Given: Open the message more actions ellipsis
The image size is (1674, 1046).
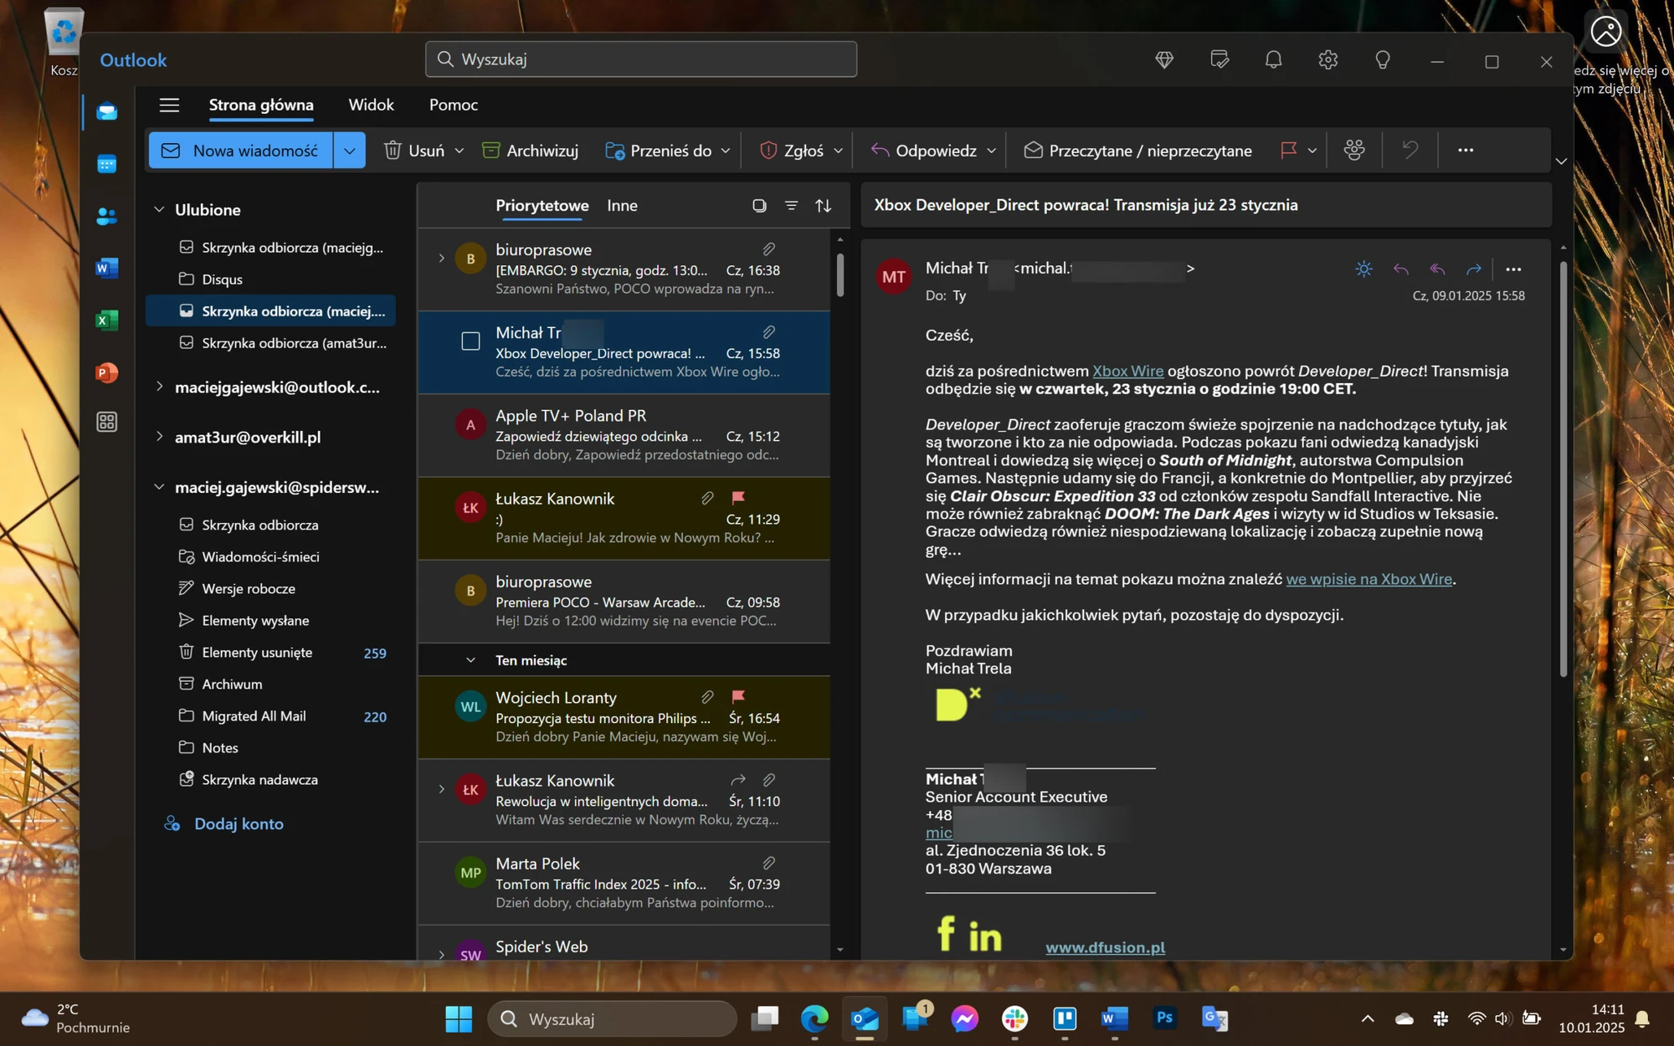Looking at the screenshot, I should [x=1513, y=269].
